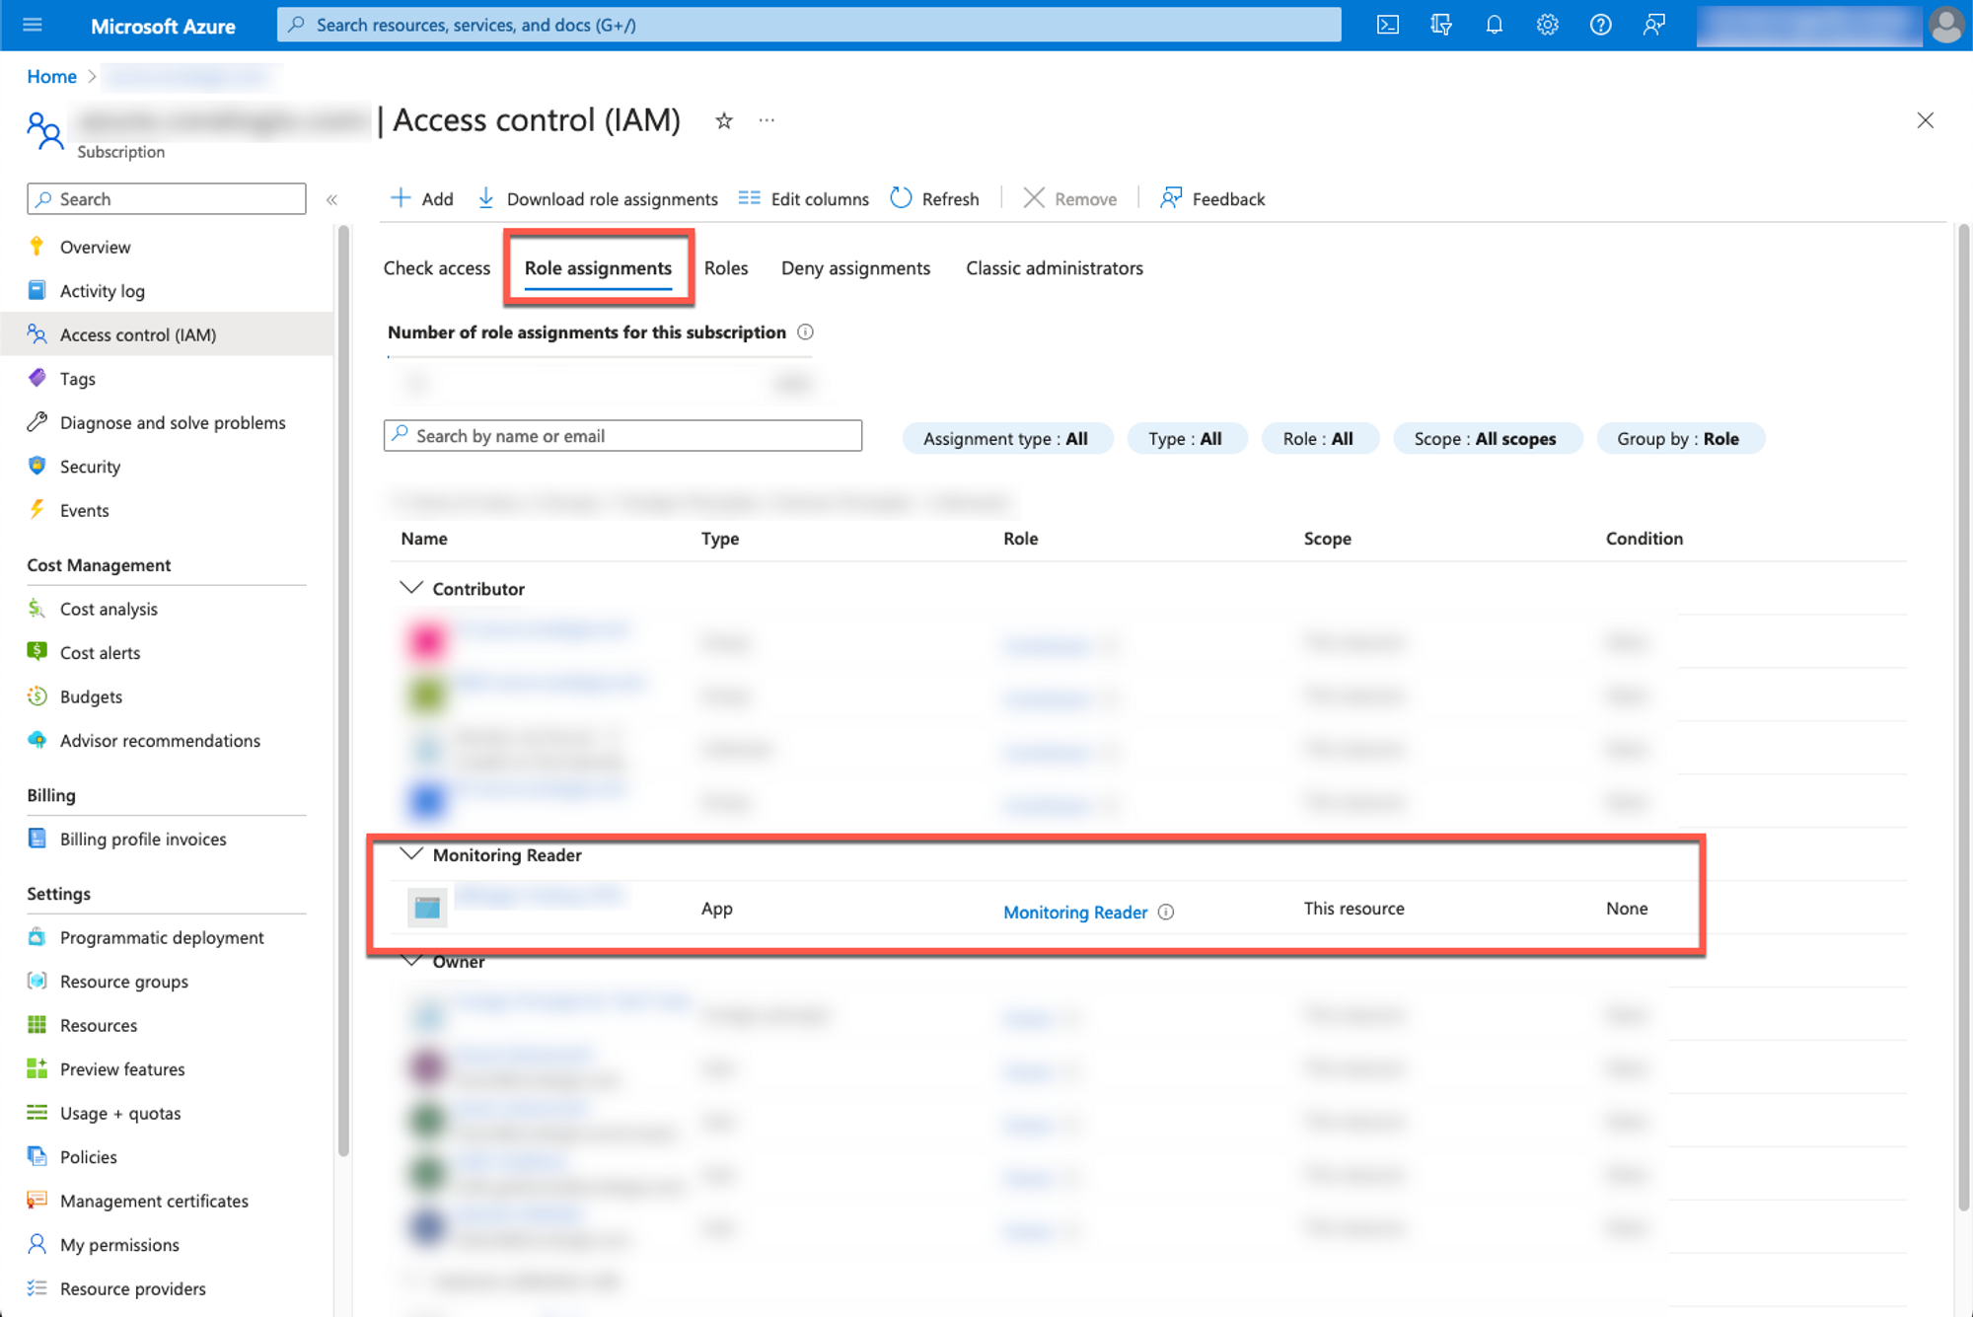The height and width of the screenshot is (1317, 1973).
Task: Open the top bar feedback icon
Action: point(1654,25)
